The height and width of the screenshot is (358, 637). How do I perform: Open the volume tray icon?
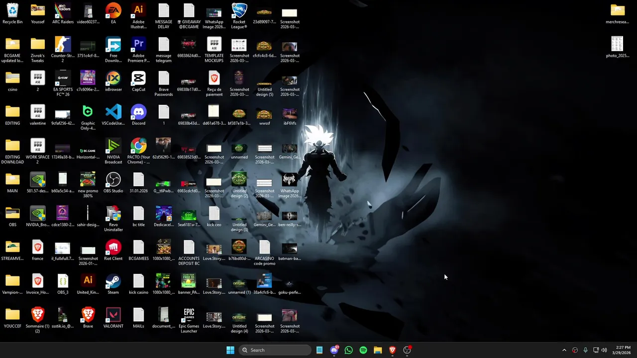[x=604, y=350]
